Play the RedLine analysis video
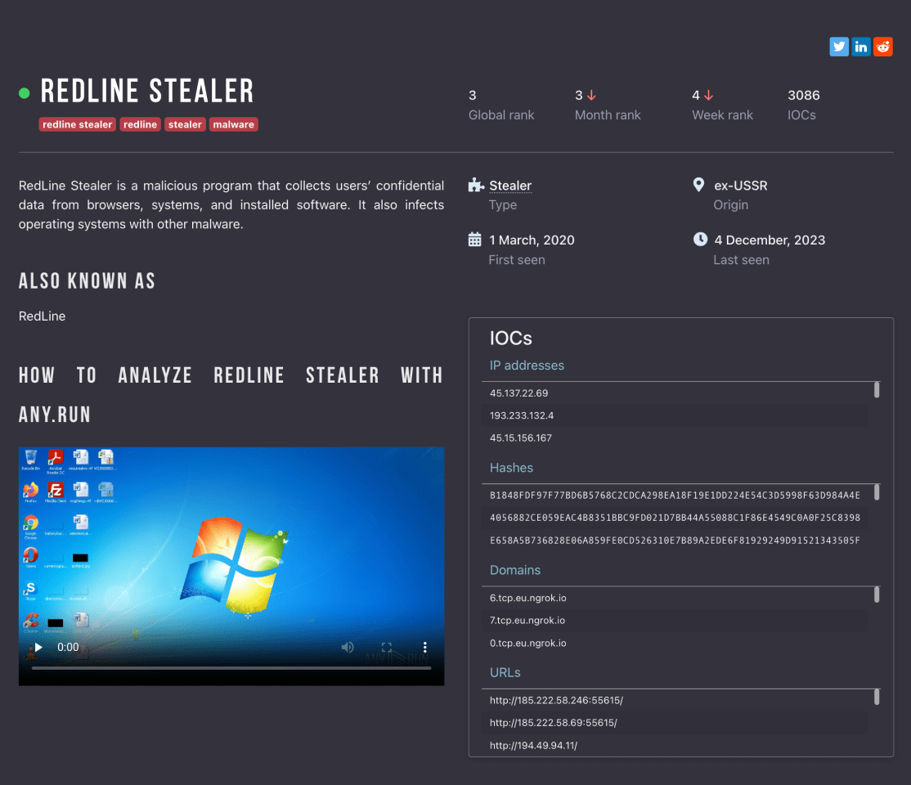This screenshot has width=911, height=785. click(38, 648)
